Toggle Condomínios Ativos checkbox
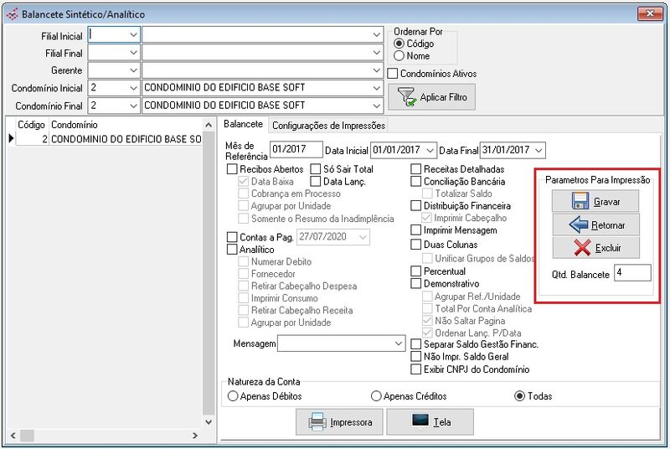 coord(393,74)
